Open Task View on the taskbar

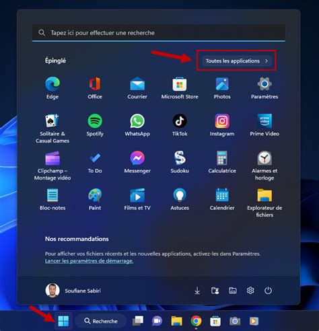click(x=138, y=321)
